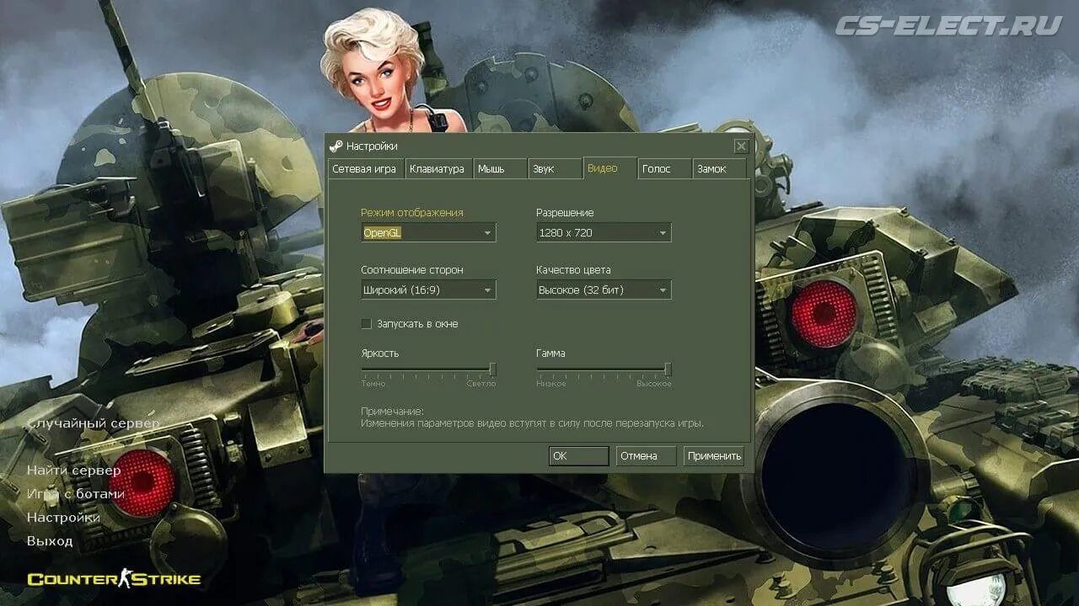The width and height of the screenshot is (1079, 606).
Task: Click the Яркость slider handle
Action: coord(492,369)
